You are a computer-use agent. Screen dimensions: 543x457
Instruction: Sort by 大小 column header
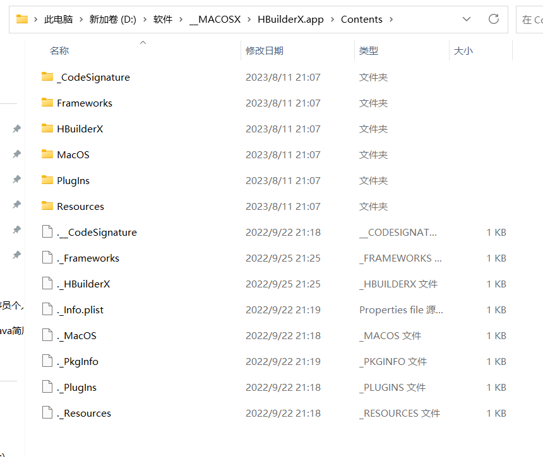tap(463, 51)
